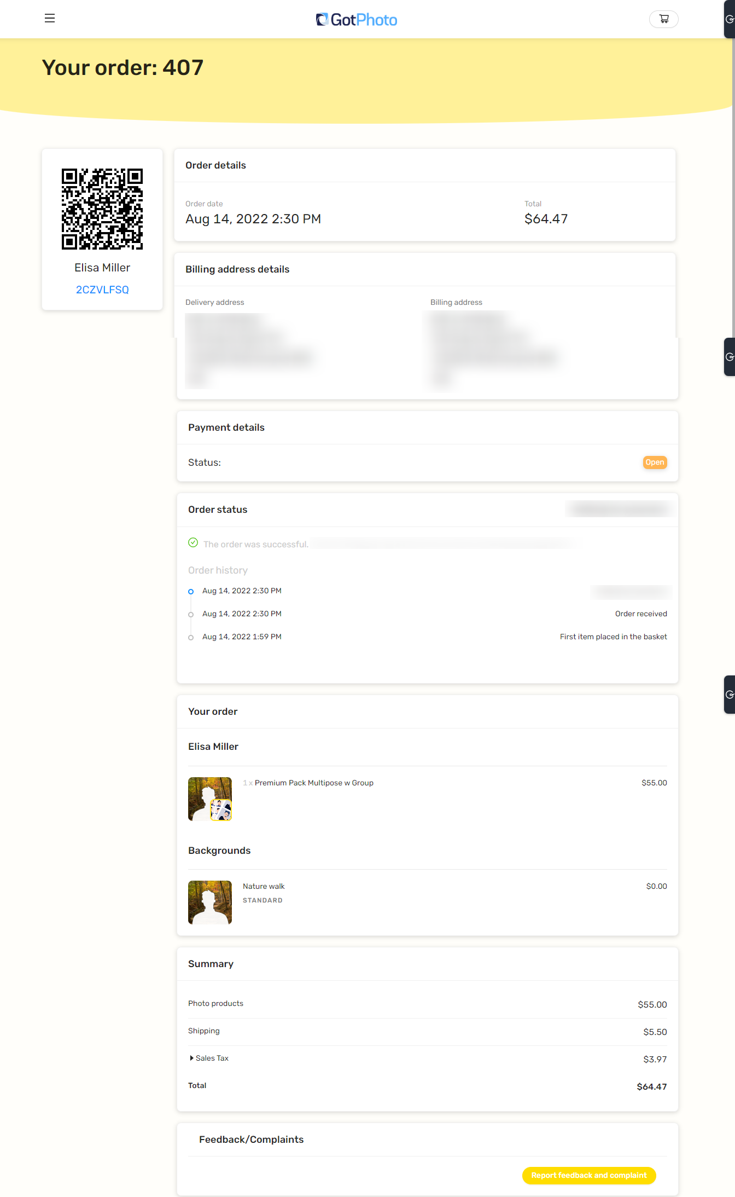Open the 2CZVLFSQ access code link
This screenshot has height=1197, width=735.
(102, 290)
